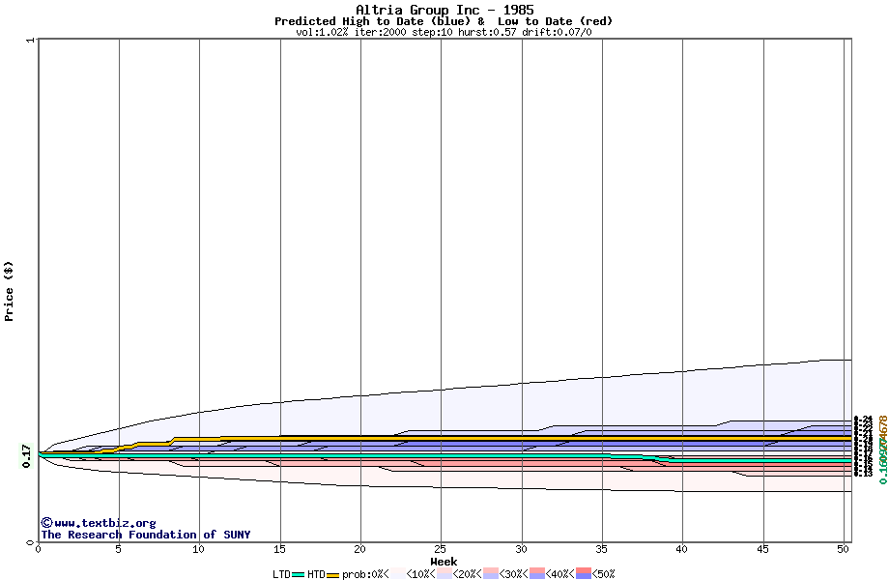The image size is (889, 580).
Task: Click the chart title "Altria Group Inc - 1985"
Action: 444,10
